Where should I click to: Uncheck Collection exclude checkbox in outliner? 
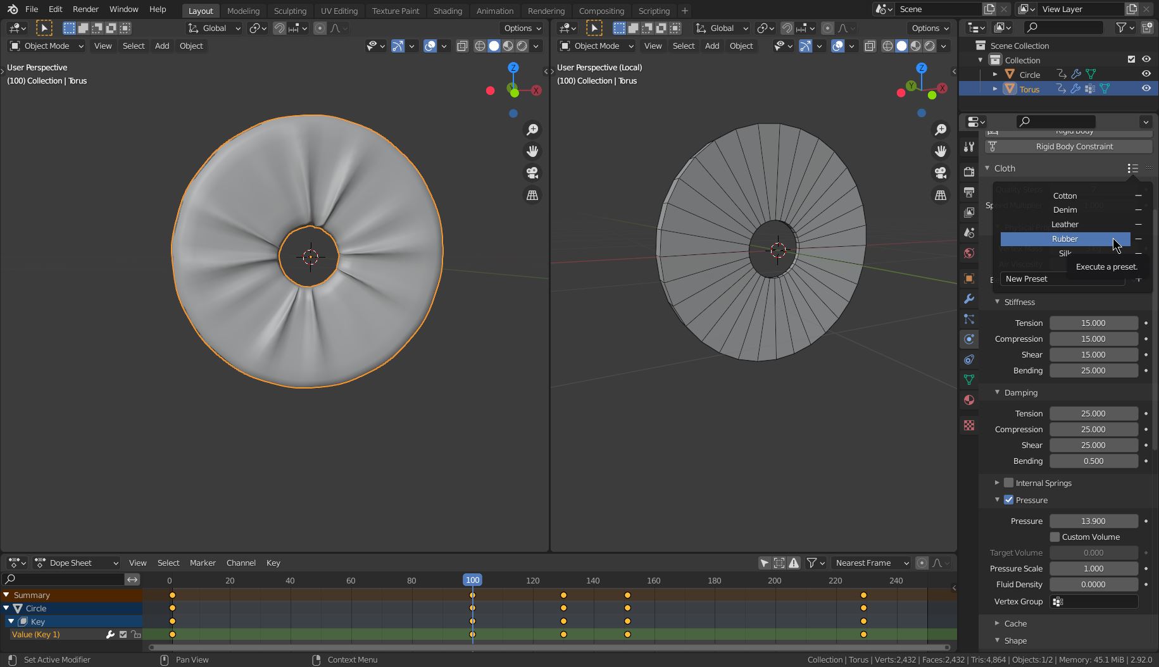point(1131,59)
